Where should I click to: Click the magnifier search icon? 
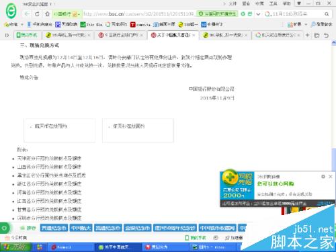pyautogui.click(x=327, y=14)
